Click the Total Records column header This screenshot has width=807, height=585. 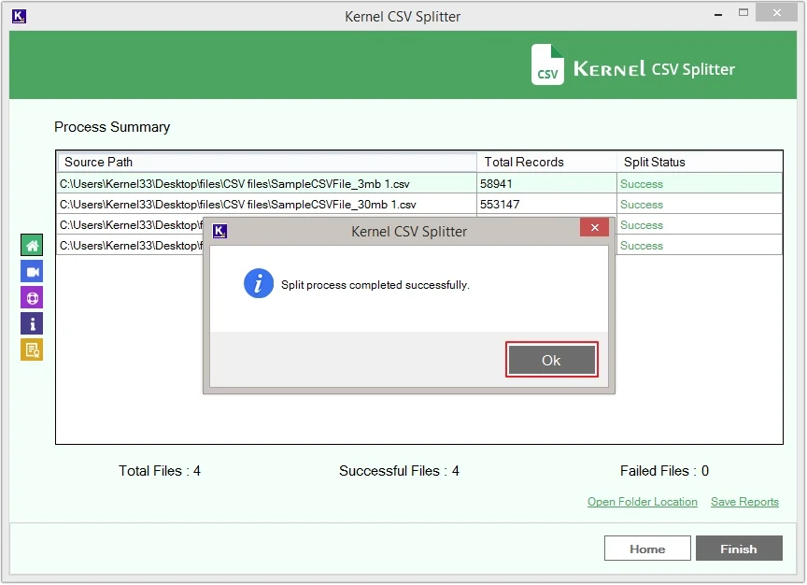point(545,162)
